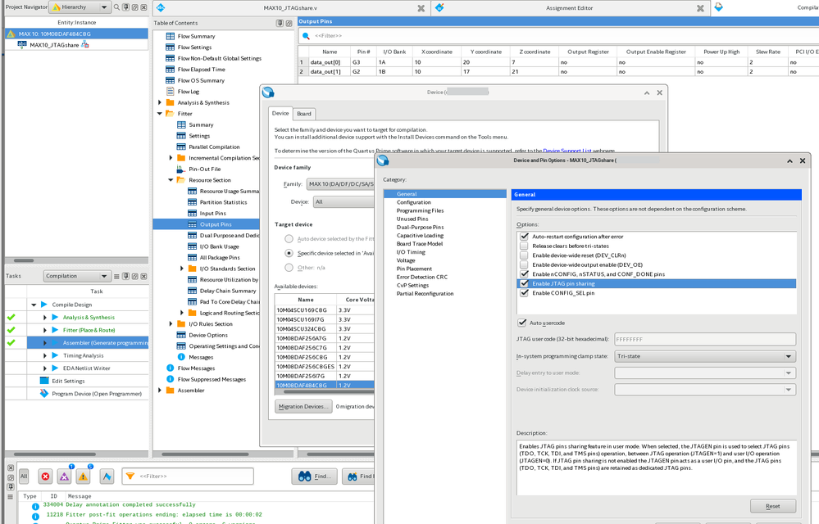
Task: Select Auto device selected by Fitter radio
Action: point(289,239)
